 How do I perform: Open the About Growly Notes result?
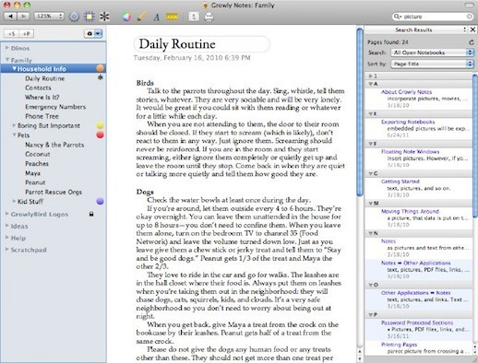[x=406, y=92]
